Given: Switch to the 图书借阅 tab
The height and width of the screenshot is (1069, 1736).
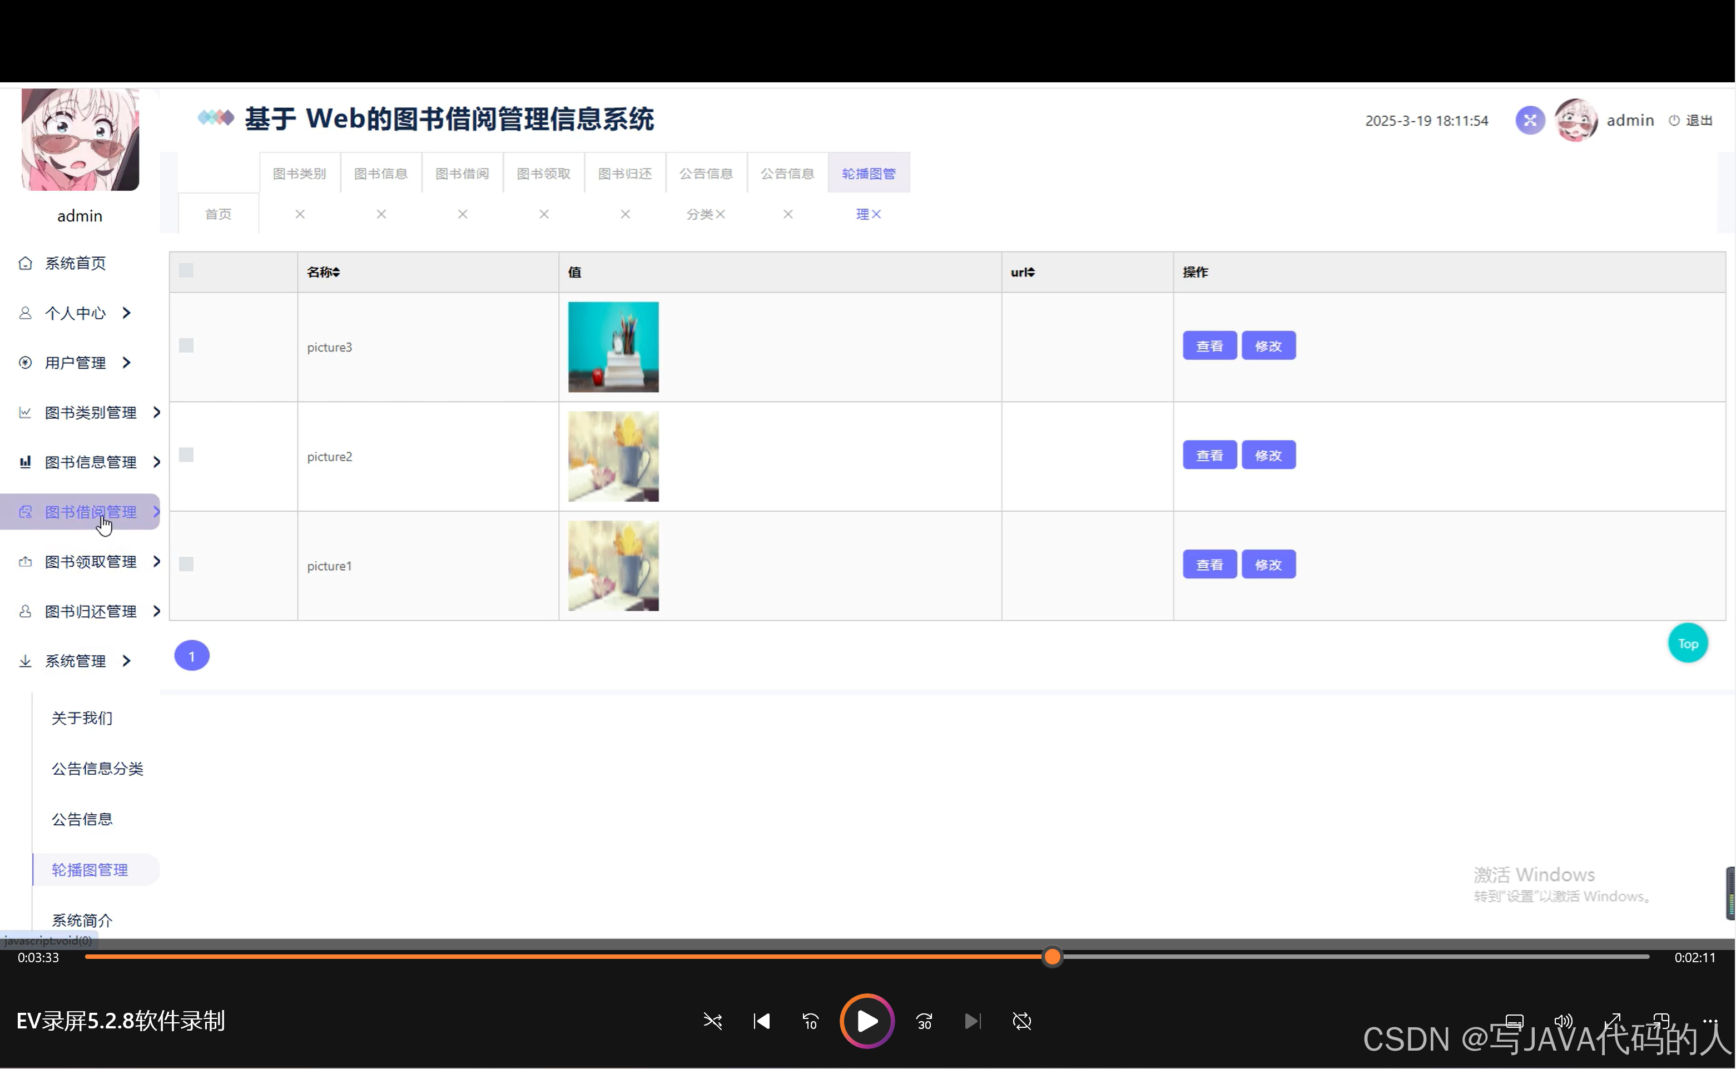Looking at the screenshot, I should (x=462, y=173).
